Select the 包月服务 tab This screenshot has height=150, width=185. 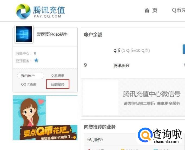95,140
